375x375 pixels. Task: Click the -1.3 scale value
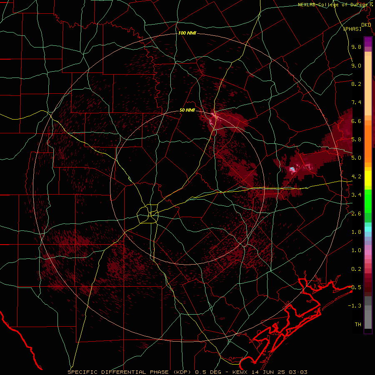click(x=355, y=306)
